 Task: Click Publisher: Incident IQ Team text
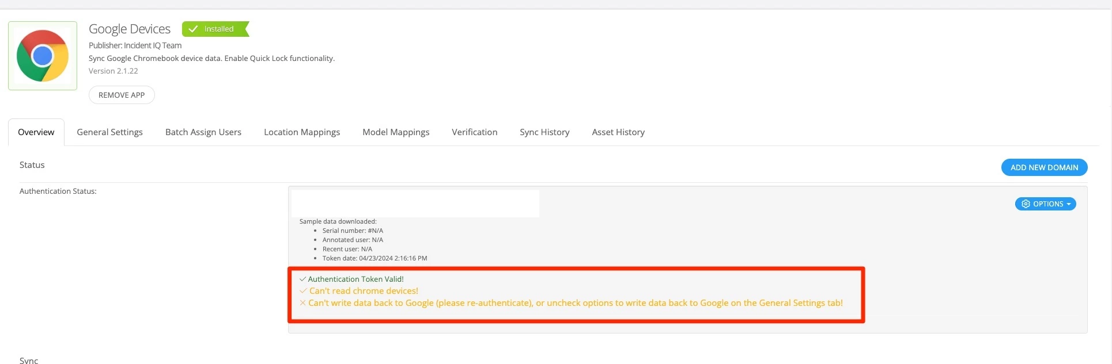(135, 45)
